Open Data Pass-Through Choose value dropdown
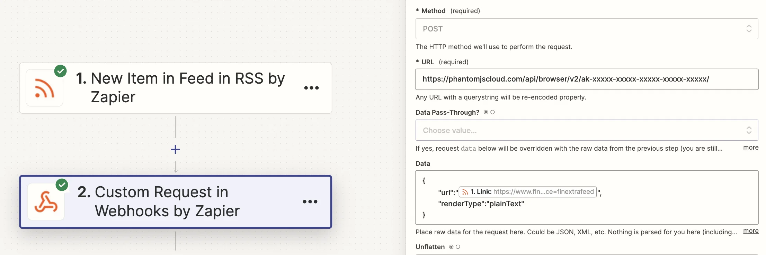 [x=587, y=130]
